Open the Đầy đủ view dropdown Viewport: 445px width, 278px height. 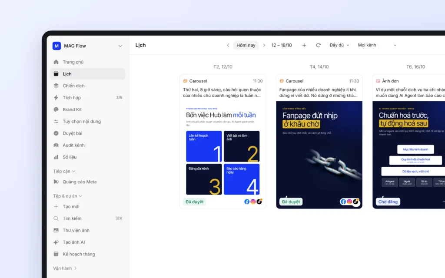pyautogui.click(x=339, y=45)
